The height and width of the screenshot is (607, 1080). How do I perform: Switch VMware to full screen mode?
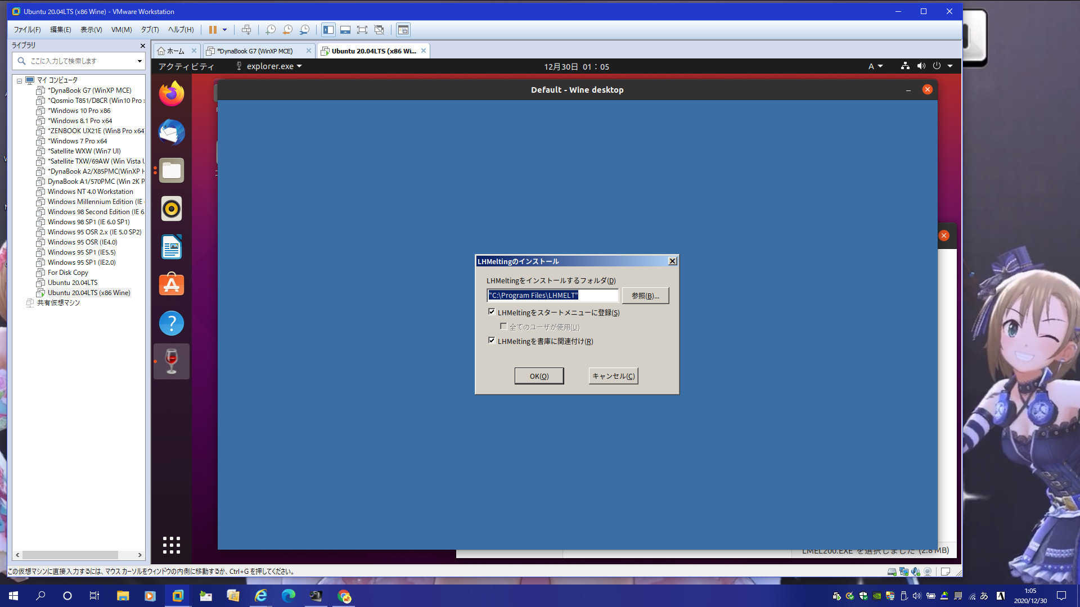tap(362, 30)
